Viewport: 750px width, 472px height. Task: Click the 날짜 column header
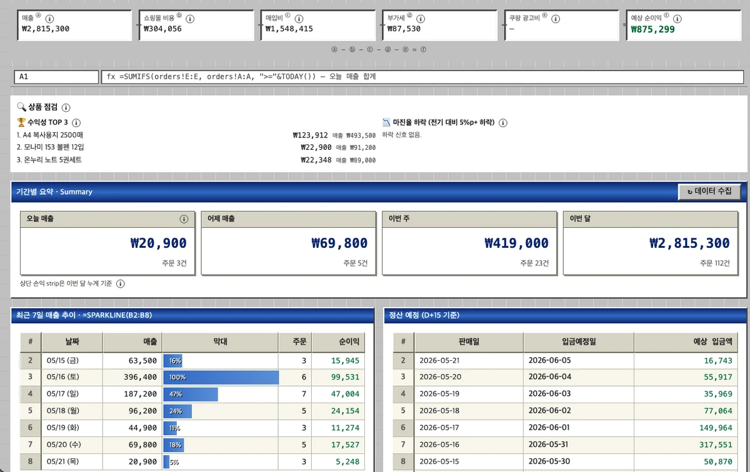[x=72, y=342]
